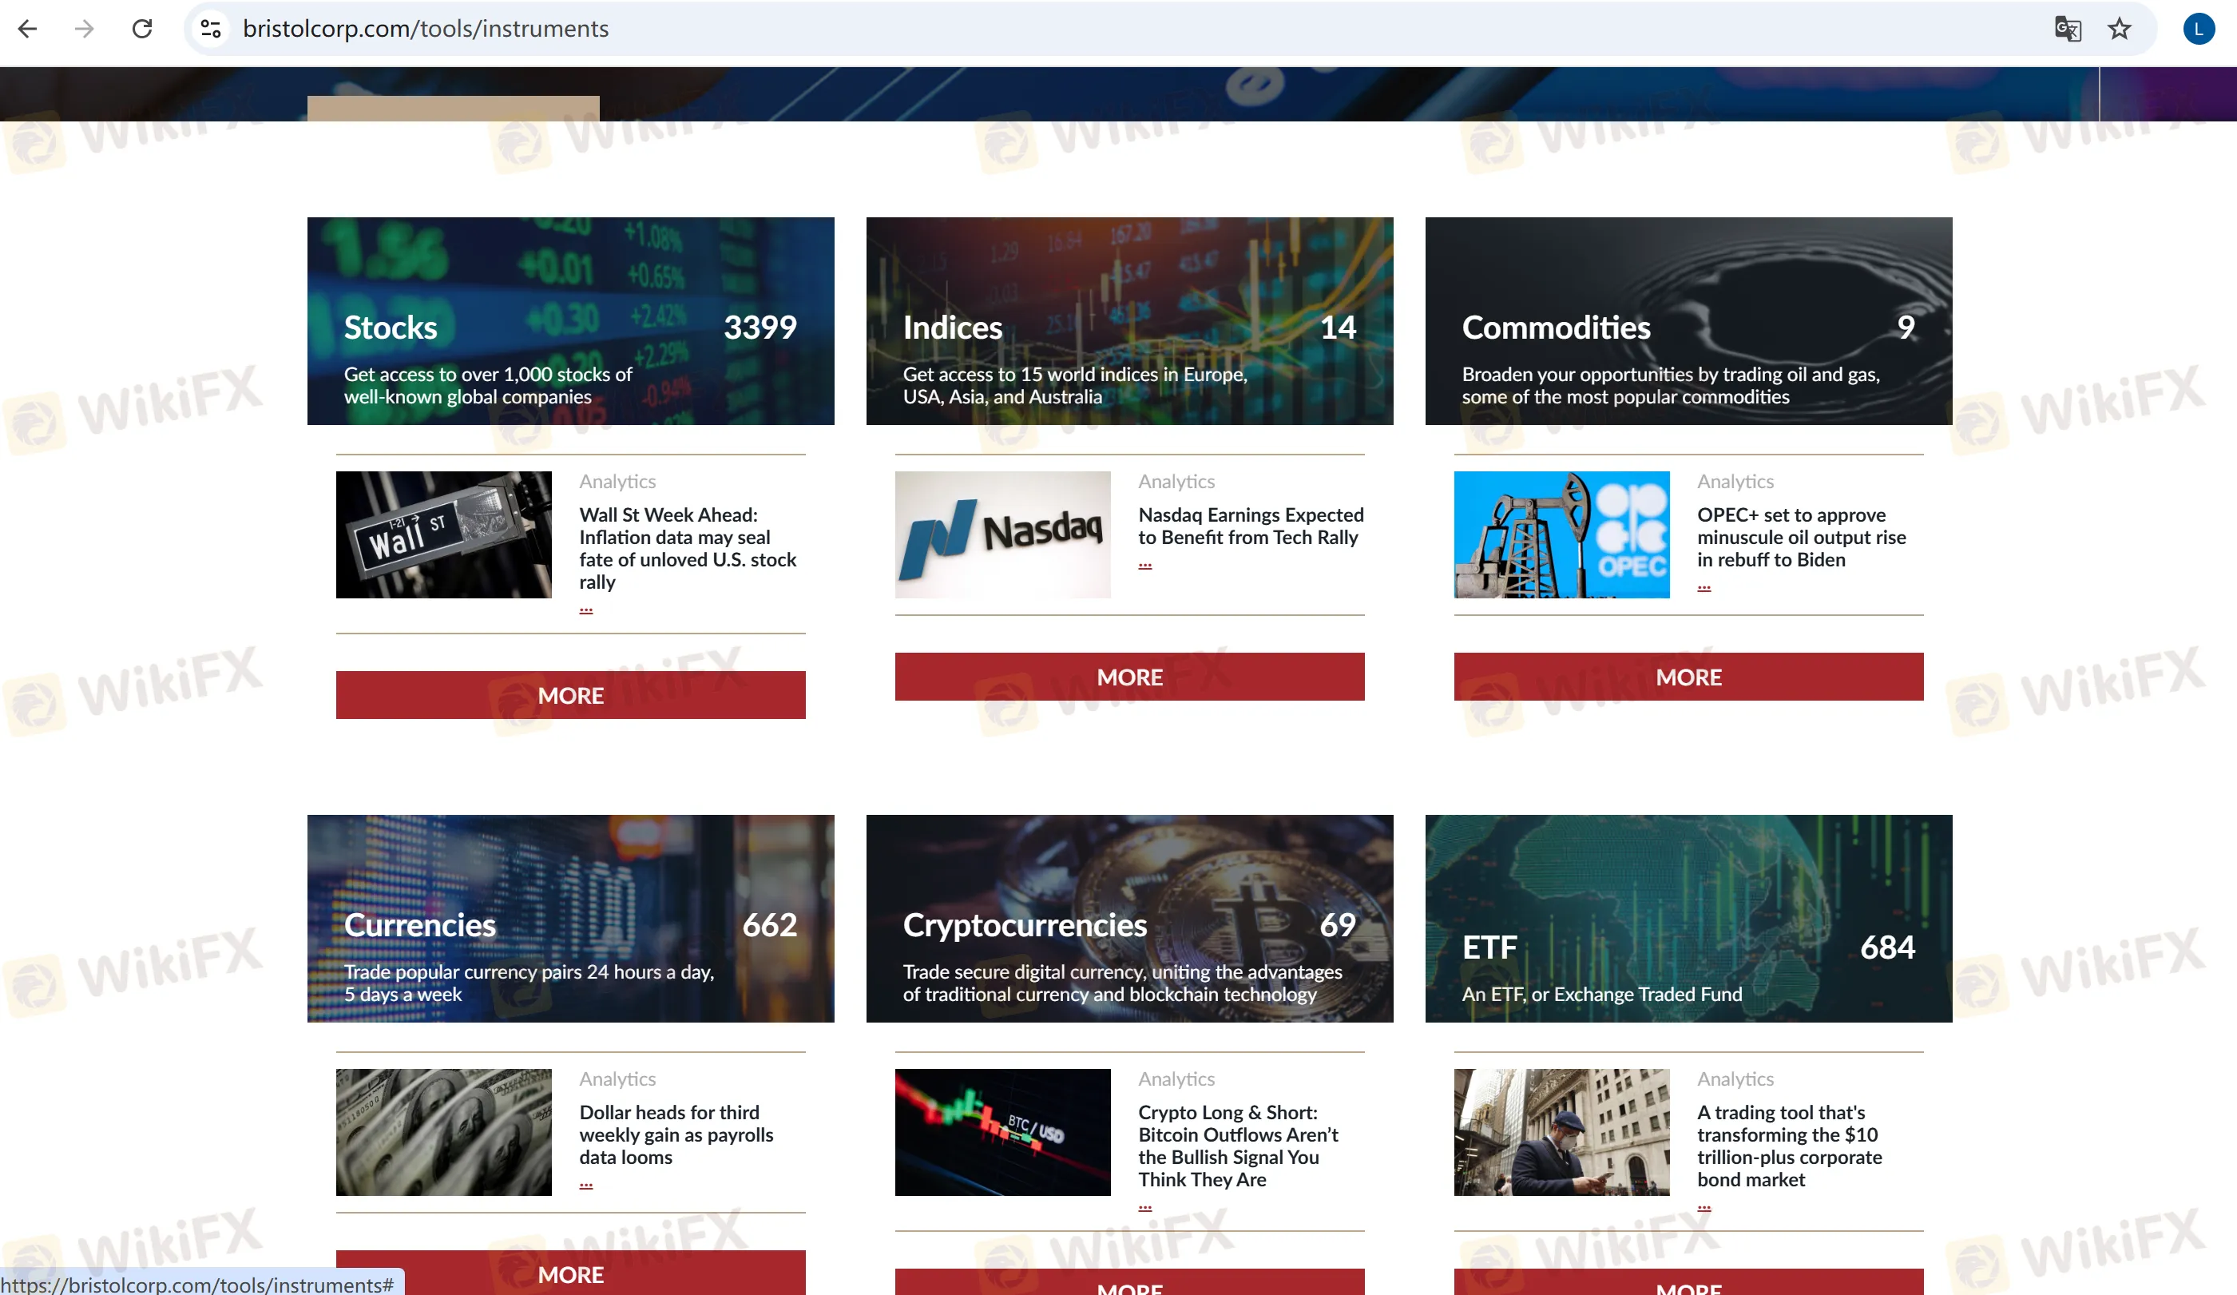Click the browser back arrow
Image resolution: width=2237 pixels, height=1295 pixels.
(27, 29)
